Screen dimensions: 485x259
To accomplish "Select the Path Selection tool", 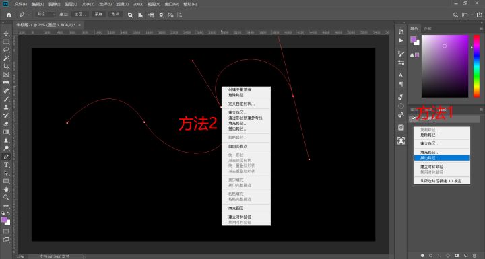I will tap(6, 173).
